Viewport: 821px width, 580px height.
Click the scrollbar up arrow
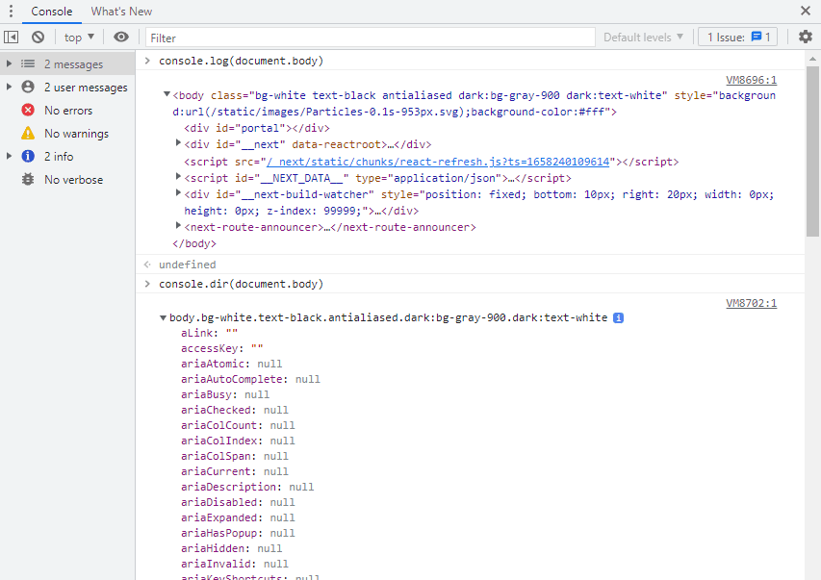(x=812, y=58)
